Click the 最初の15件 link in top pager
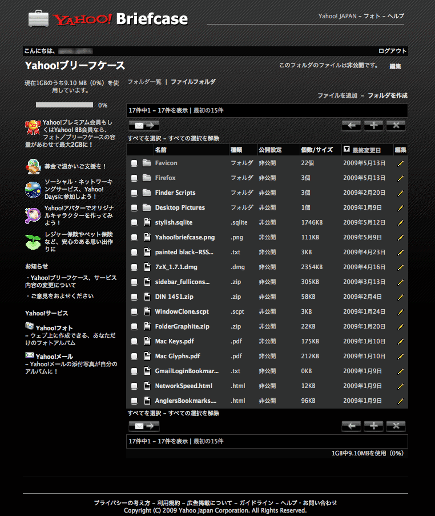Screen dimensions: 435x516 coord(208,111)
